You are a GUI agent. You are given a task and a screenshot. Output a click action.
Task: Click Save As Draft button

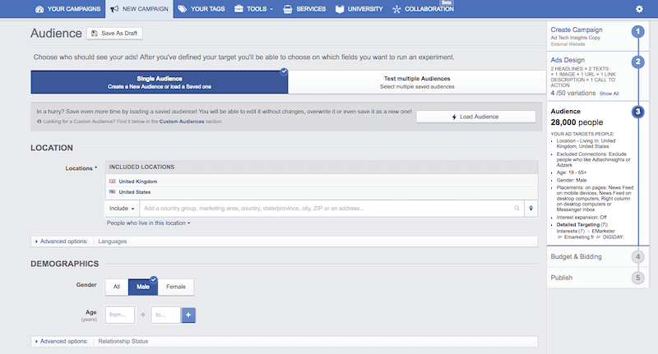click(x=114, y=33)
